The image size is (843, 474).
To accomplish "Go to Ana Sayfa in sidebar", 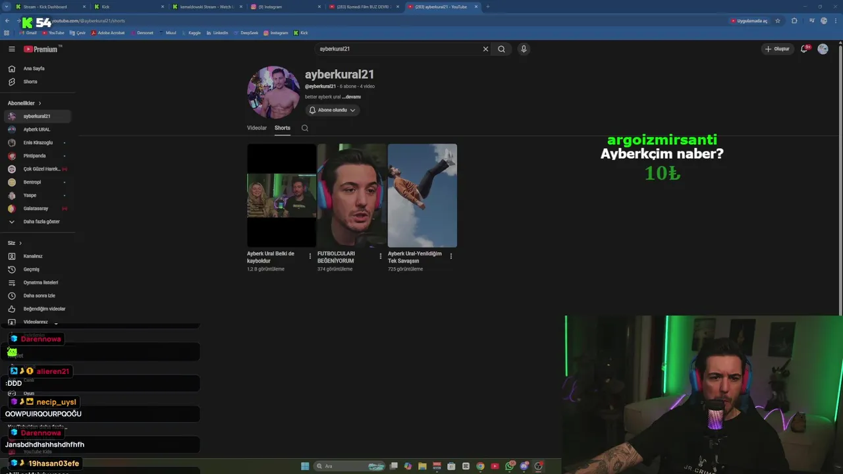I will point(36,68).
